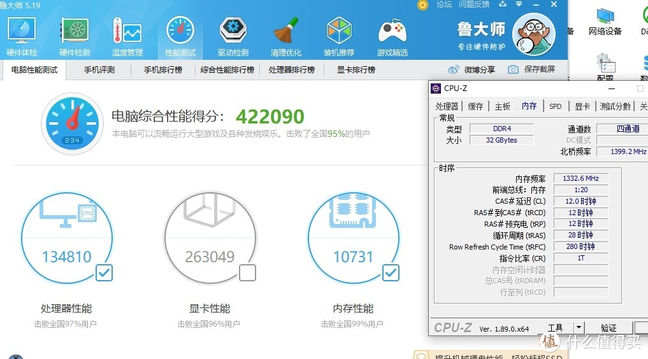This screenshot has height=359, width=648.
Task: Open CPU-Z 缓存 tab
Action: [475, 106]
